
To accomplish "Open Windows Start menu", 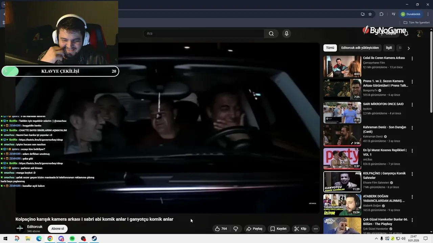I will pos(5,239).
